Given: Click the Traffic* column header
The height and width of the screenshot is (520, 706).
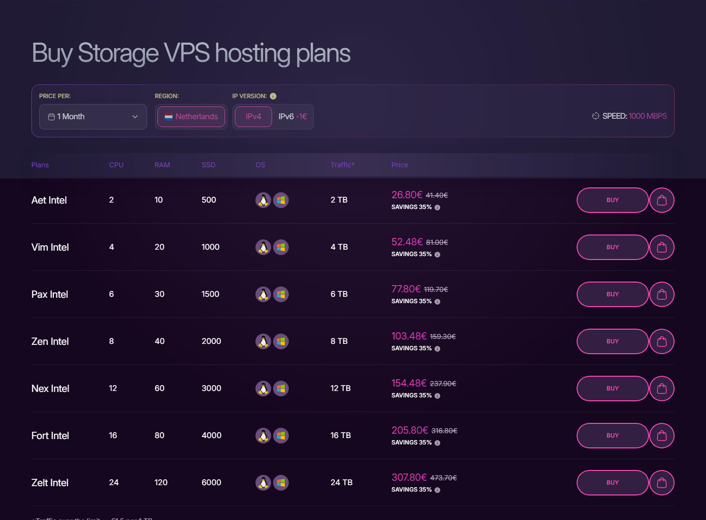Looking at the screenshot, I should click(343, 165).
